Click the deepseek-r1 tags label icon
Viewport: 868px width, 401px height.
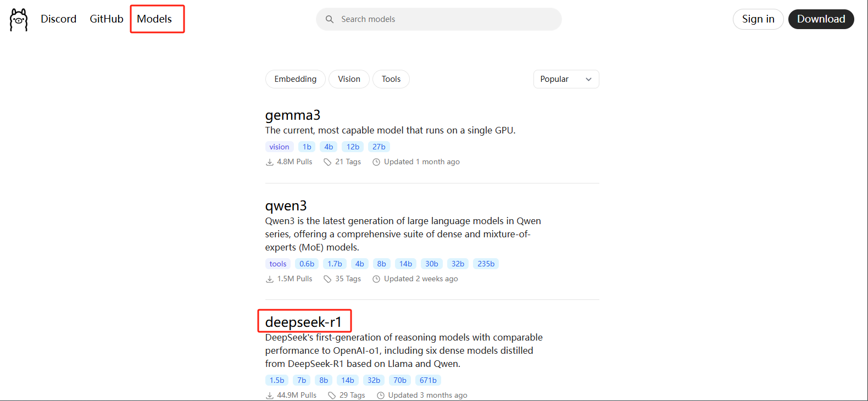[332, 396]
